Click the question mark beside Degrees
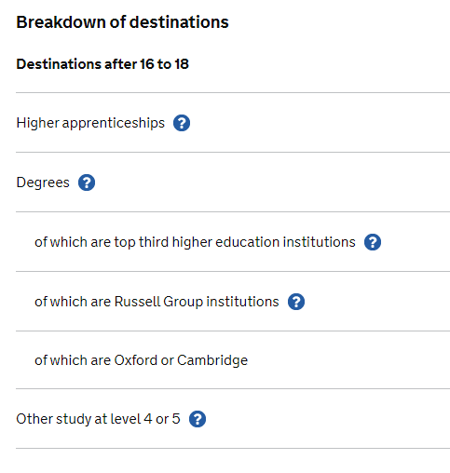 coord(87,182)
